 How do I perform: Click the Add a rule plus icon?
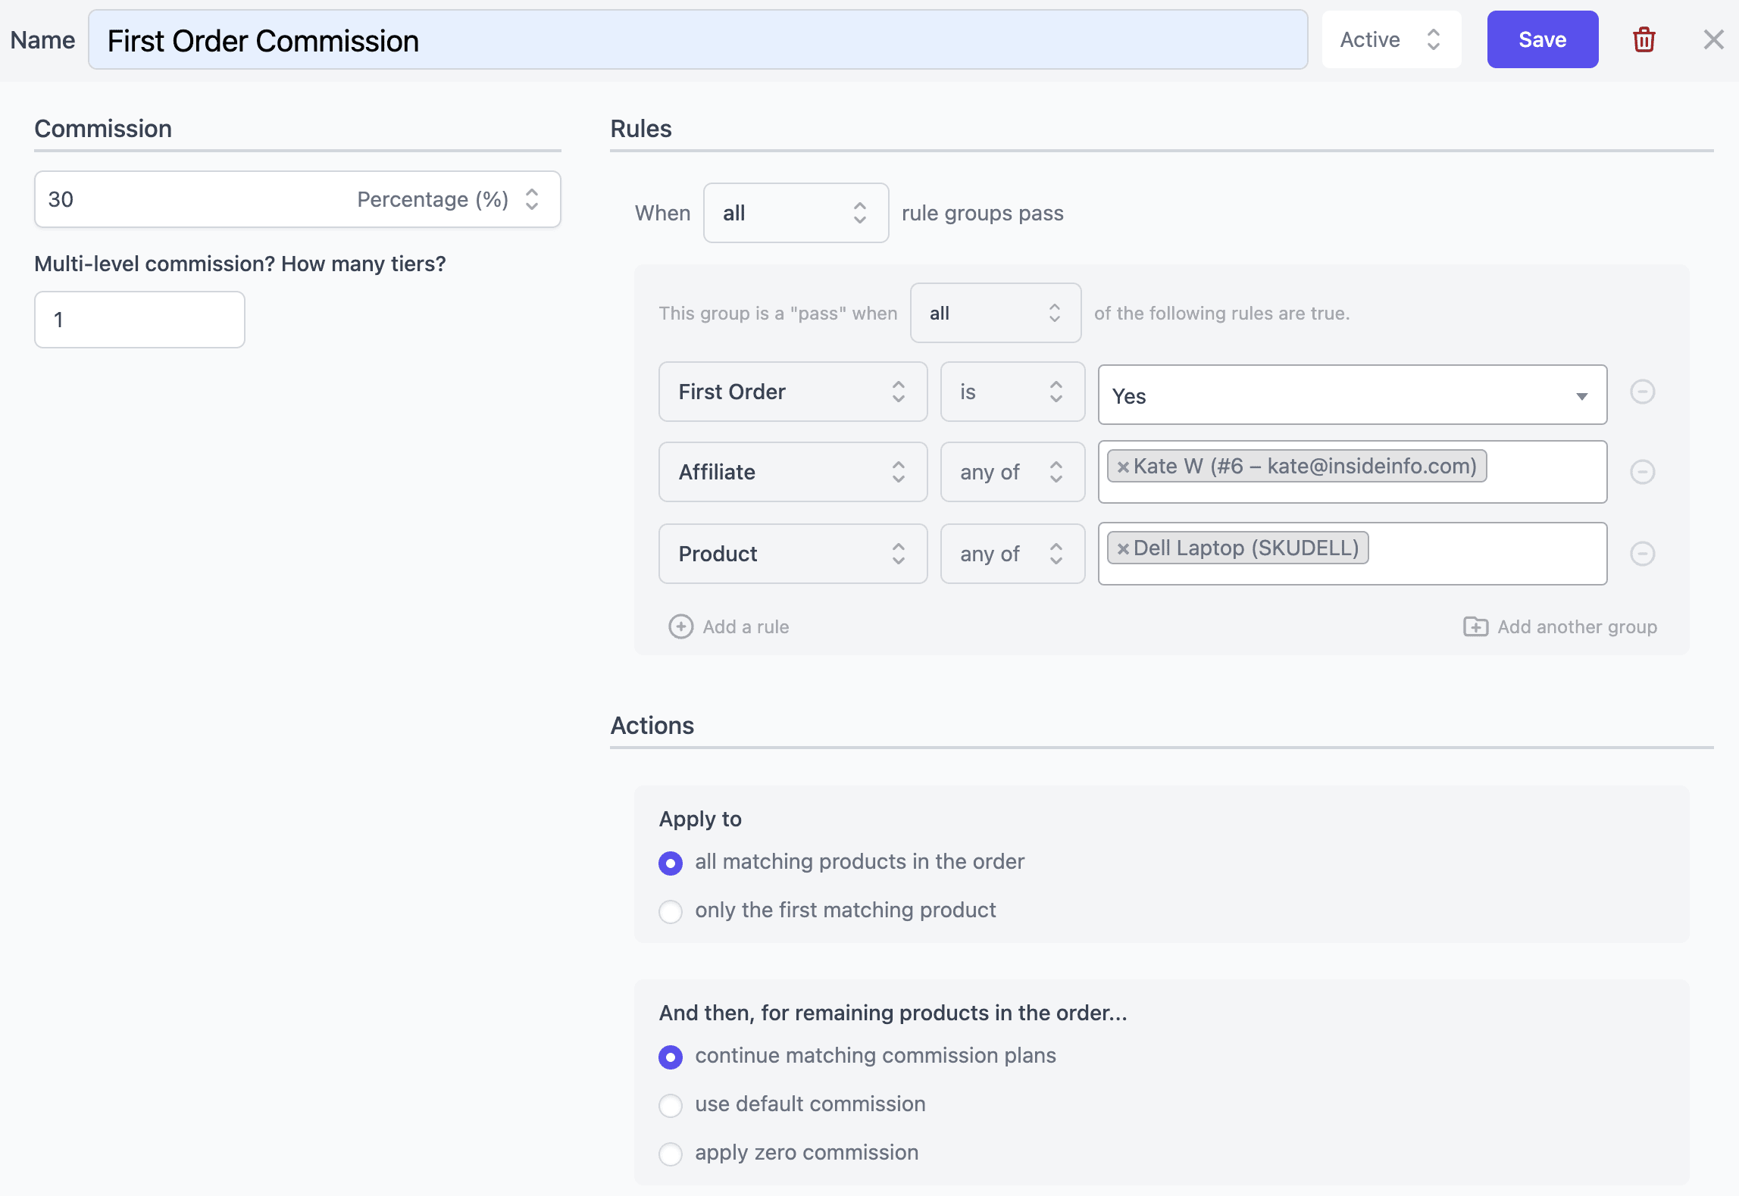coord(682,626)
